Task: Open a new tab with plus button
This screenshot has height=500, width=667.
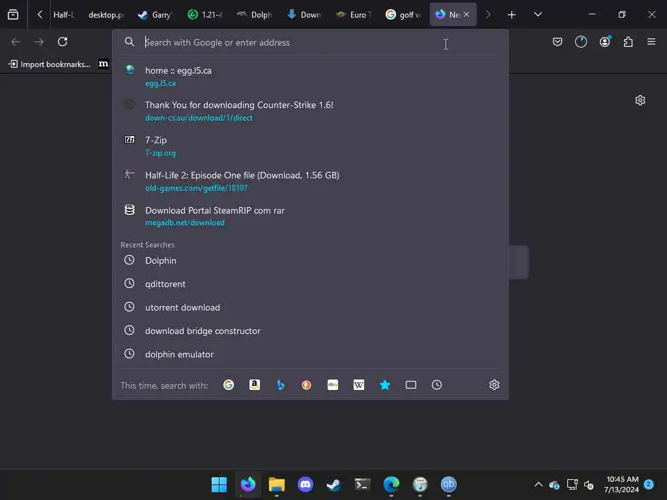Action: (512, 14)
